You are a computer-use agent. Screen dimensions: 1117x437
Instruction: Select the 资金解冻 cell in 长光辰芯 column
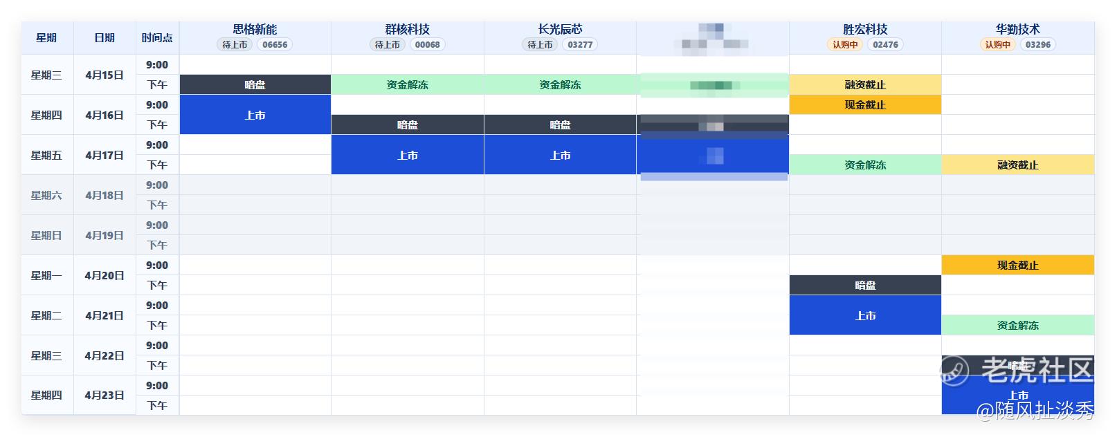[x=560, y=84]
